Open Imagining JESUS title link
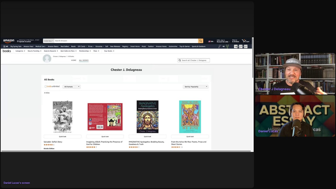Image resolution: width=336 pixels, height=189 pixels. pos(104,143)
